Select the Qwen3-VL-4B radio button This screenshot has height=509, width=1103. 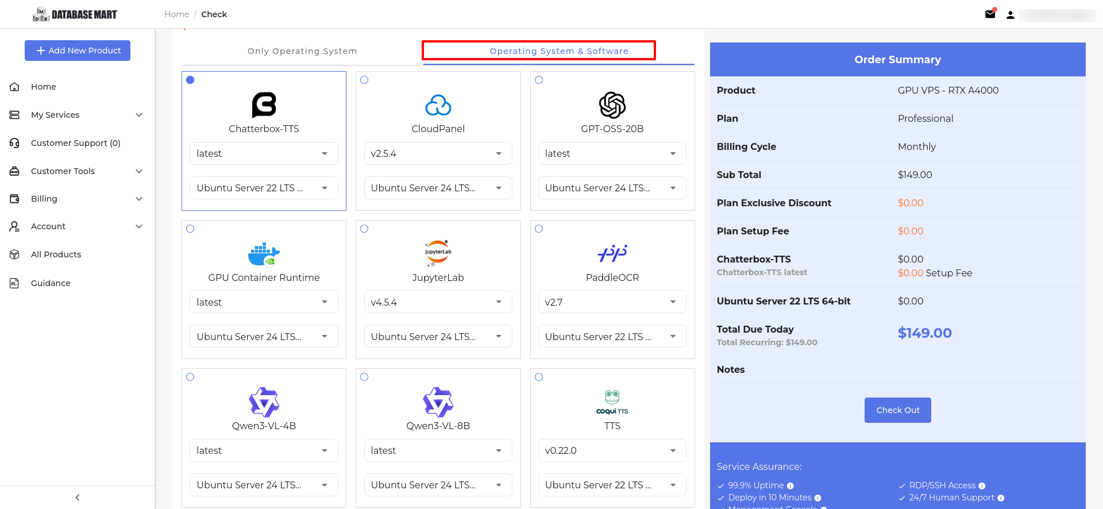190,377
